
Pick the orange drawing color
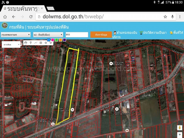(61, 40)
